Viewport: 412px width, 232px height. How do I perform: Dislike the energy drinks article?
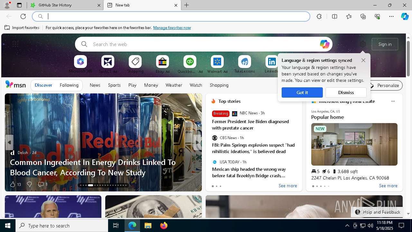click(29, 184)
